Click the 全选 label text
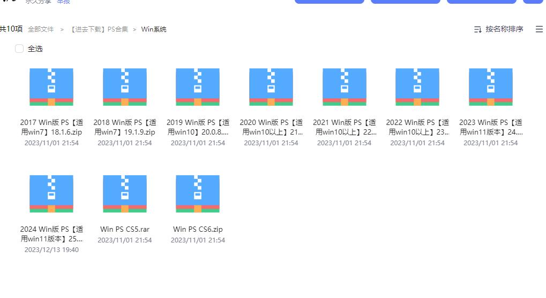The image size is (546, 298). click(35, 49)
